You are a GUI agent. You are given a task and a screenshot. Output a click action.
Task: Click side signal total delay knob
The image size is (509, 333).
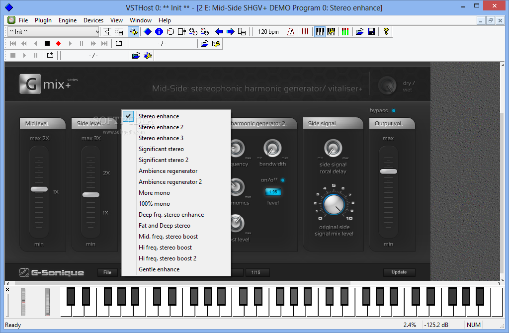[x=333, y=148]
